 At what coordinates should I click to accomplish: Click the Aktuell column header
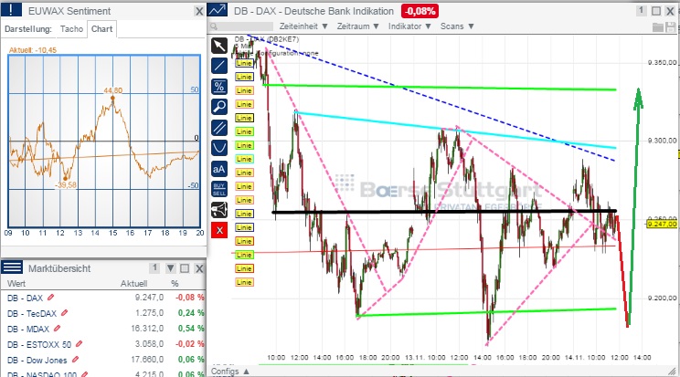133,284
